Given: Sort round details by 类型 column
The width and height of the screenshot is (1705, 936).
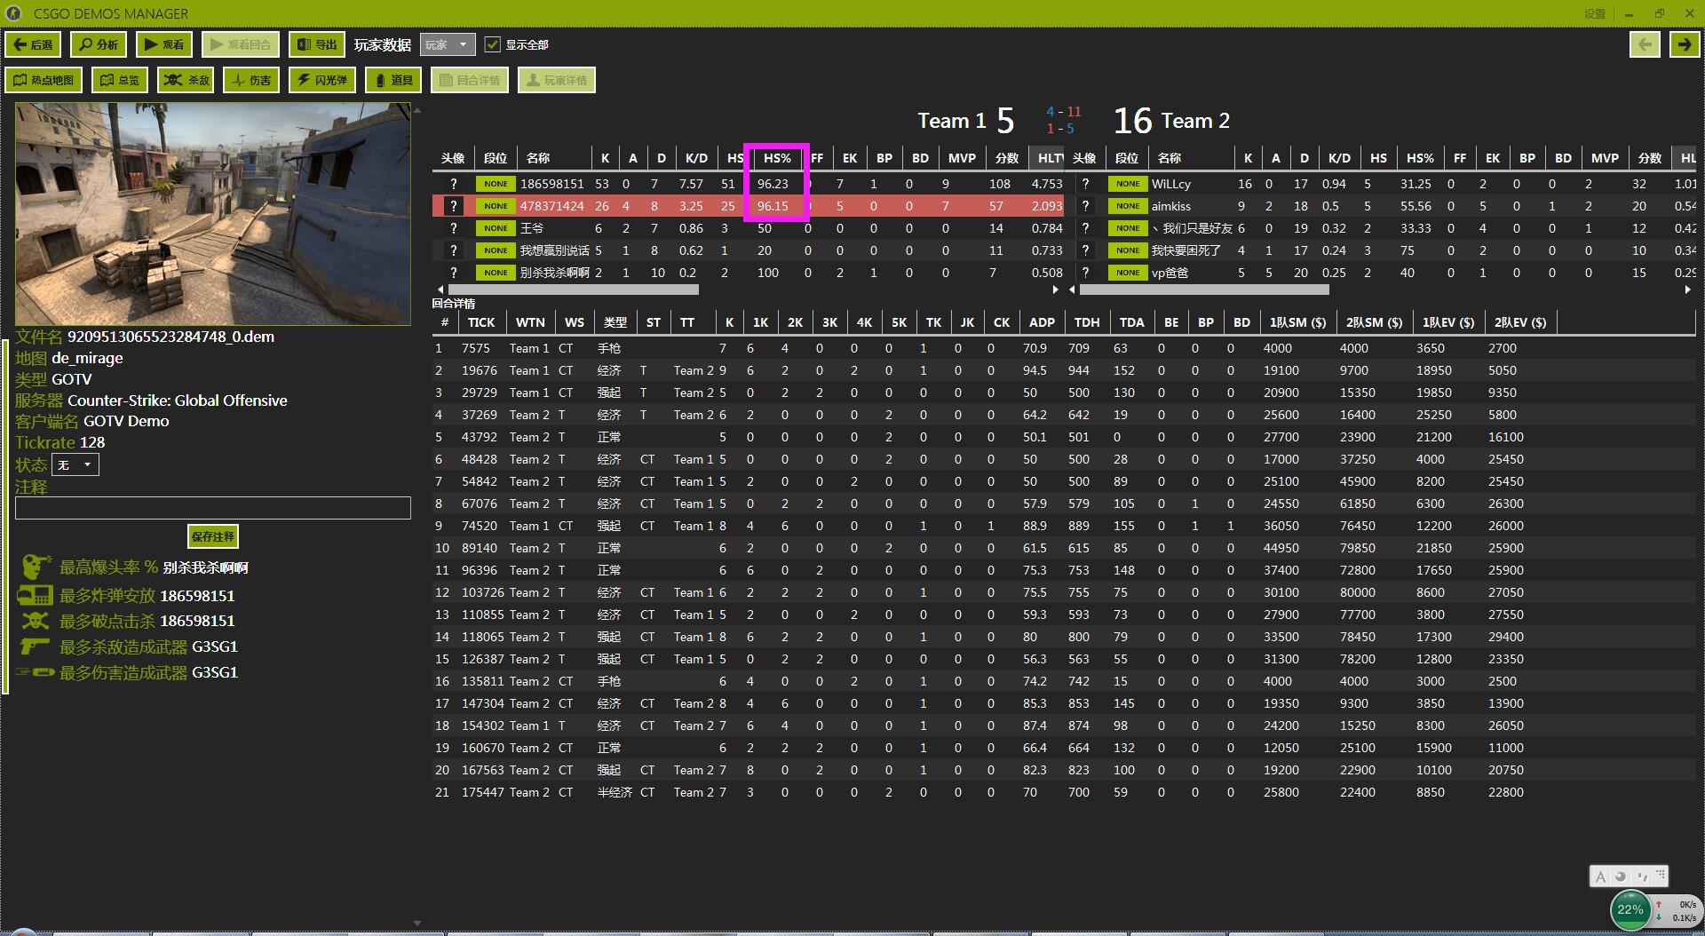Looking at the screenshot, I should click(615, 322).
